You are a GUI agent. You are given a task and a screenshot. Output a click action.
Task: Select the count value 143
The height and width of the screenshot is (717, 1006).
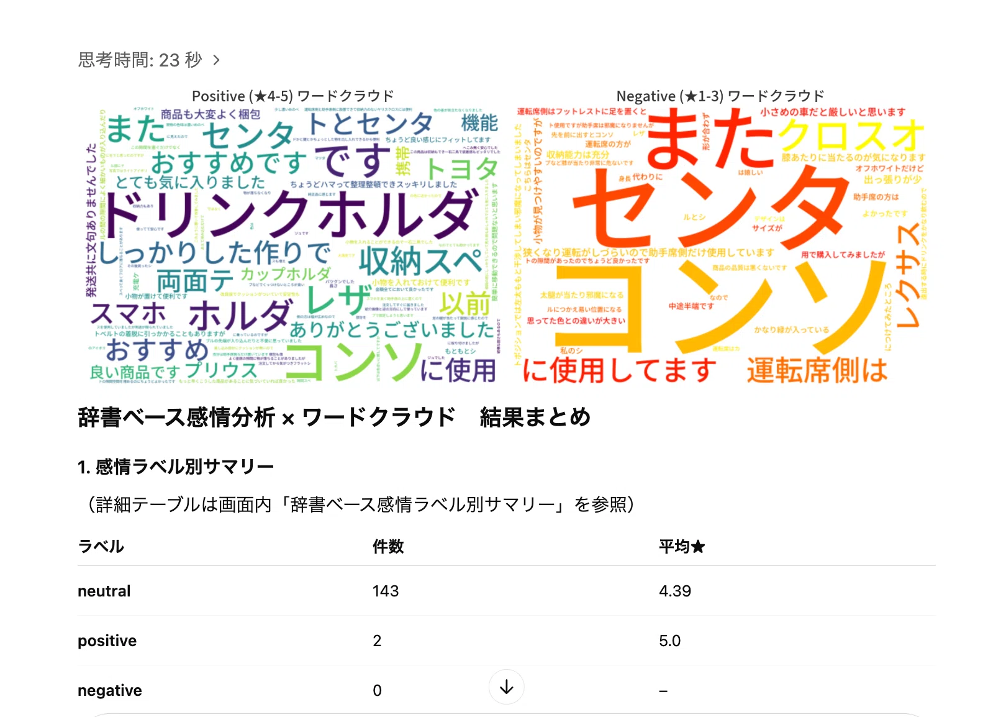386,591
